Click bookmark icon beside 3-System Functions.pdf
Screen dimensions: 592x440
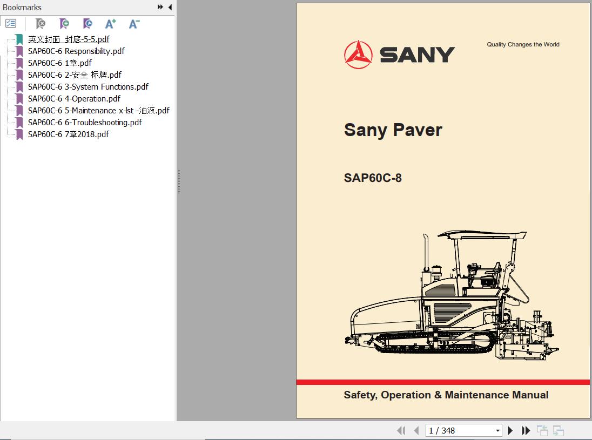[19, 87]
